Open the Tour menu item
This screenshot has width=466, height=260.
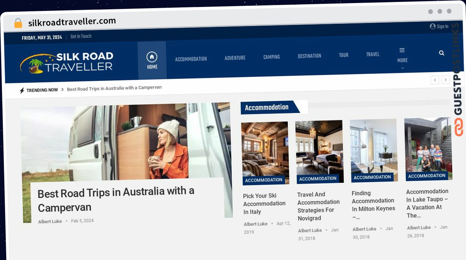click(x=344, y=55)
